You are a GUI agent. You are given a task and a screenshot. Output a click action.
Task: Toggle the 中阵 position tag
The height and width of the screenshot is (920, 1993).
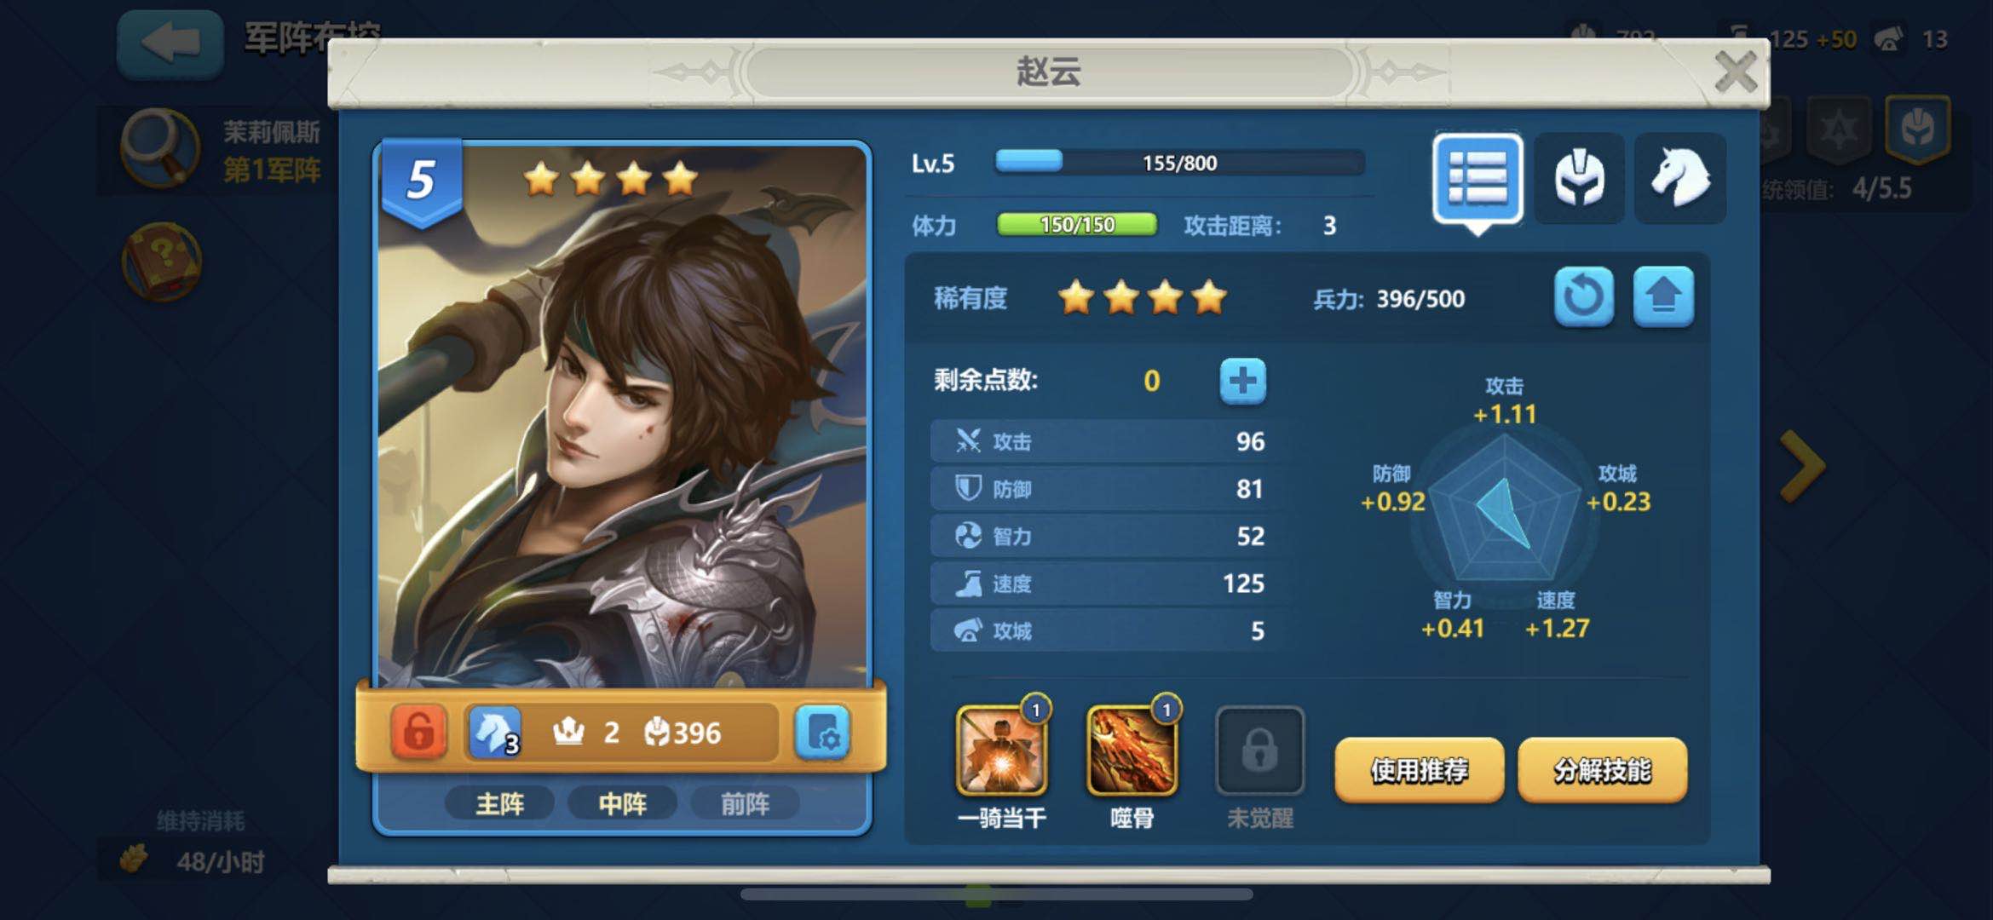point(623,803)
